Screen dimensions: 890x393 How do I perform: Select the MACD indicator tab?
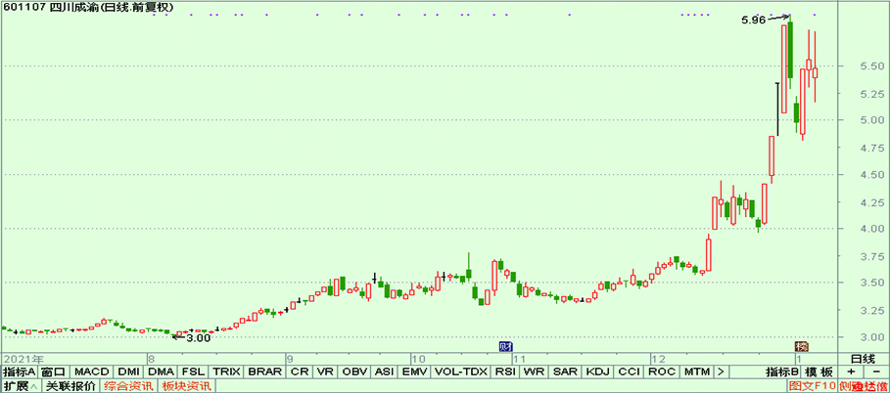pos(91,372)
